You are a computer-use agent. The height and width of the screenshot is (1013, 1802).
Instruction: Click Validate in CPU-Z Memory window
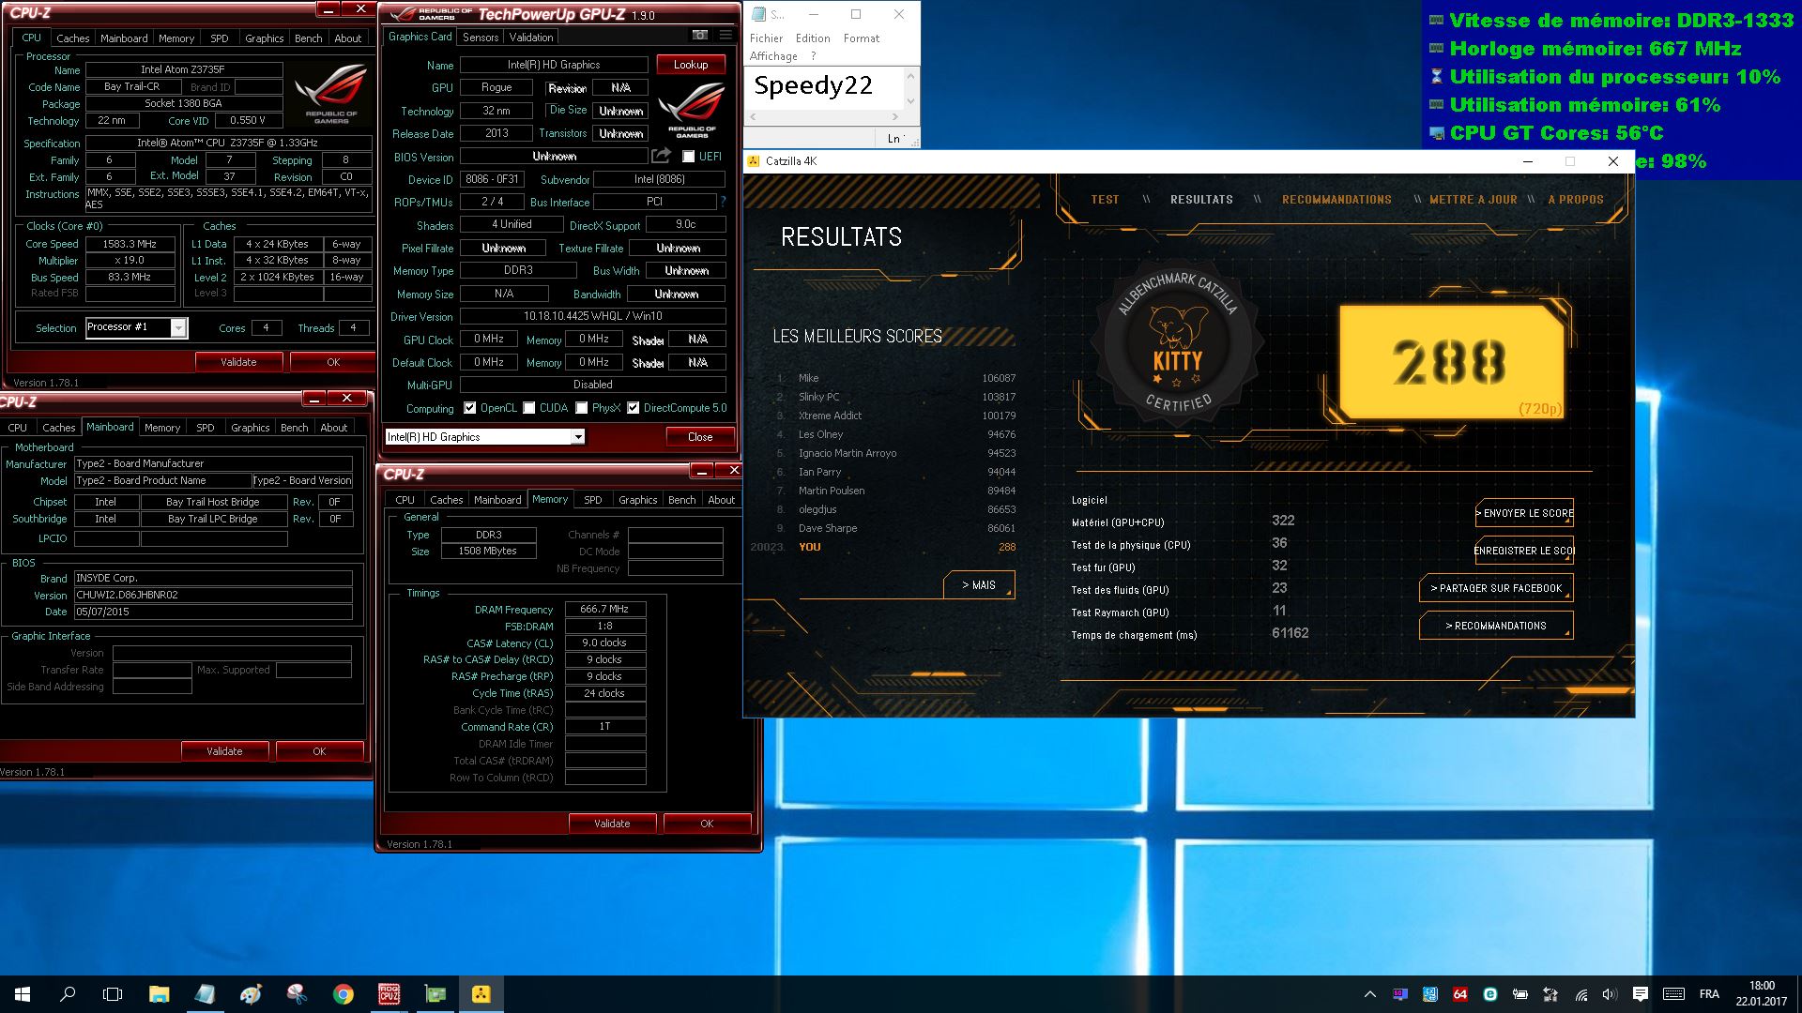(612, 824)
